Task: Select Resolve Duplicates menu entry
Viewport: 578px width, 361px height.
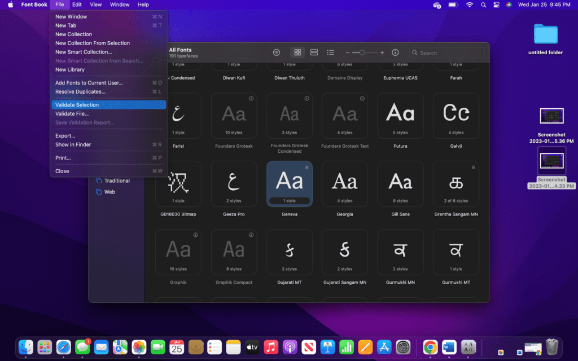Action: [80, 91]
